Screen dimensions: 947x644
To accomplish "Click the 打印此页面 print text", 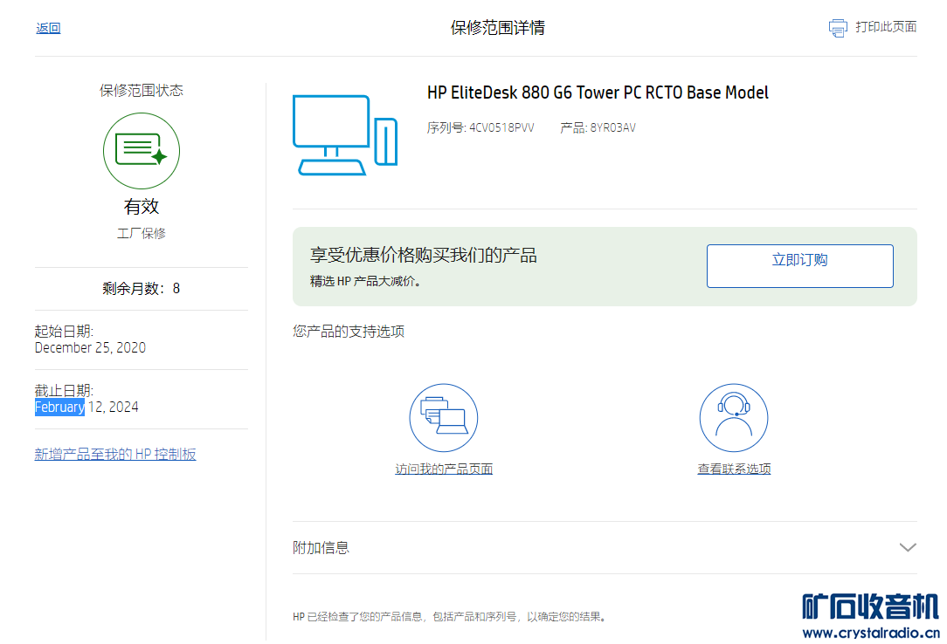I will pos(886,27).
